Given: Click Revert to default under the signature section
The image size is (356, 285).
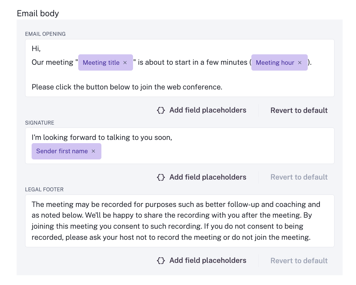Looking at the screenshot, I should point(299,177).
